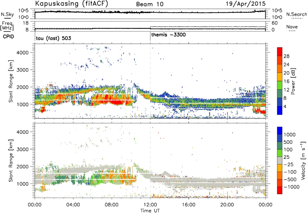This screenshot has height=213, width=307.
Task: Click the light green Power colorbar segment between 12 and 16
Action: pyautogui.click(x=280, y=85)
